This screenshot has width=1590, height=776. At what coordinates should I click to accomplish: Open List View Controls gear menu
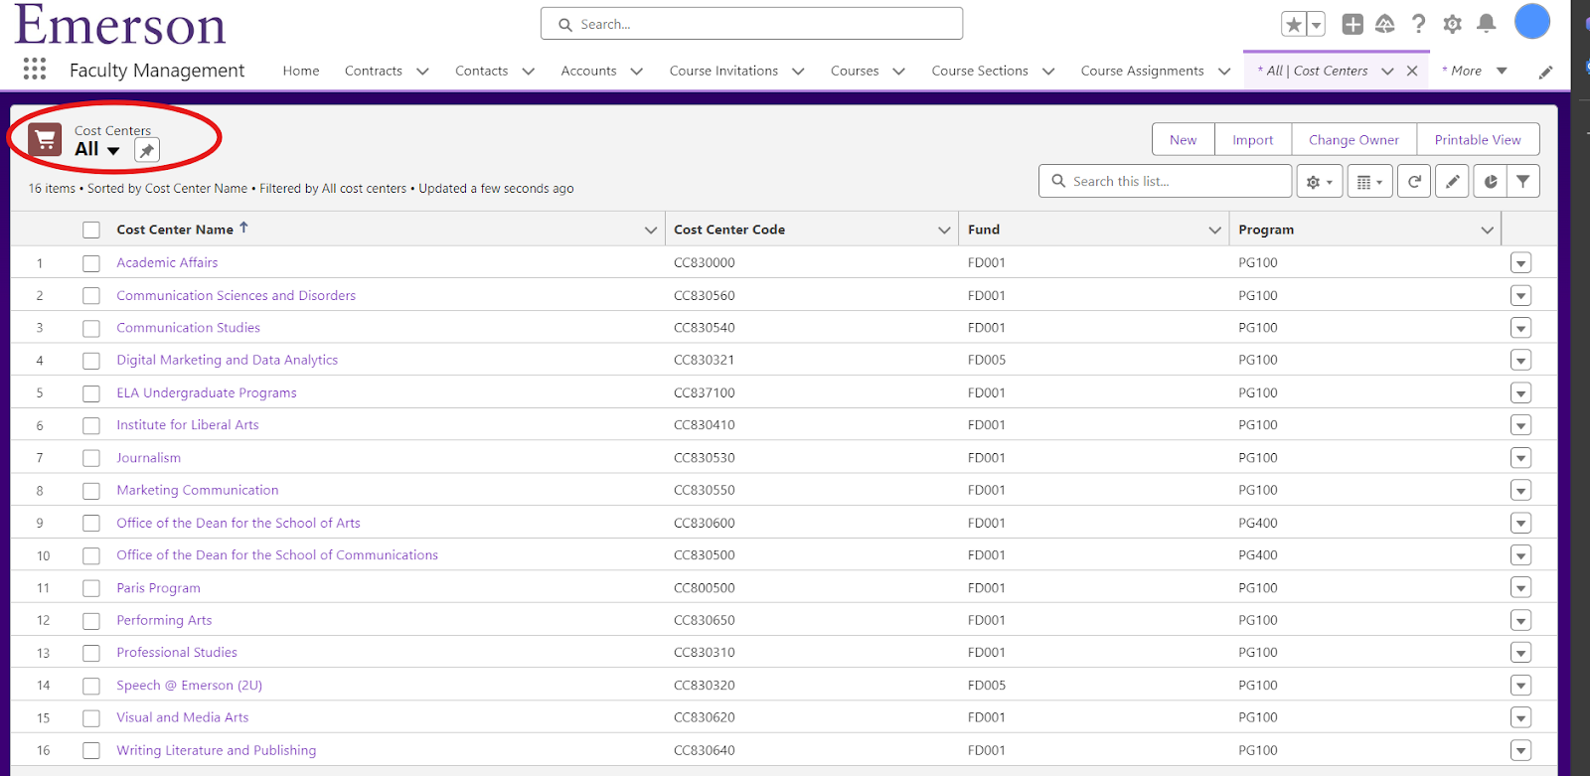[1320, 182]
